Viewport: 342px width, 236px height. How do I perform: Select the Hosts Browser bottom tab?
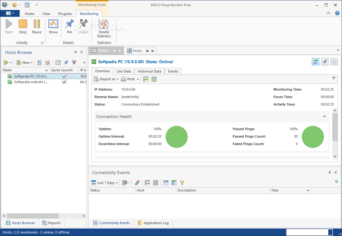[20, 223]
